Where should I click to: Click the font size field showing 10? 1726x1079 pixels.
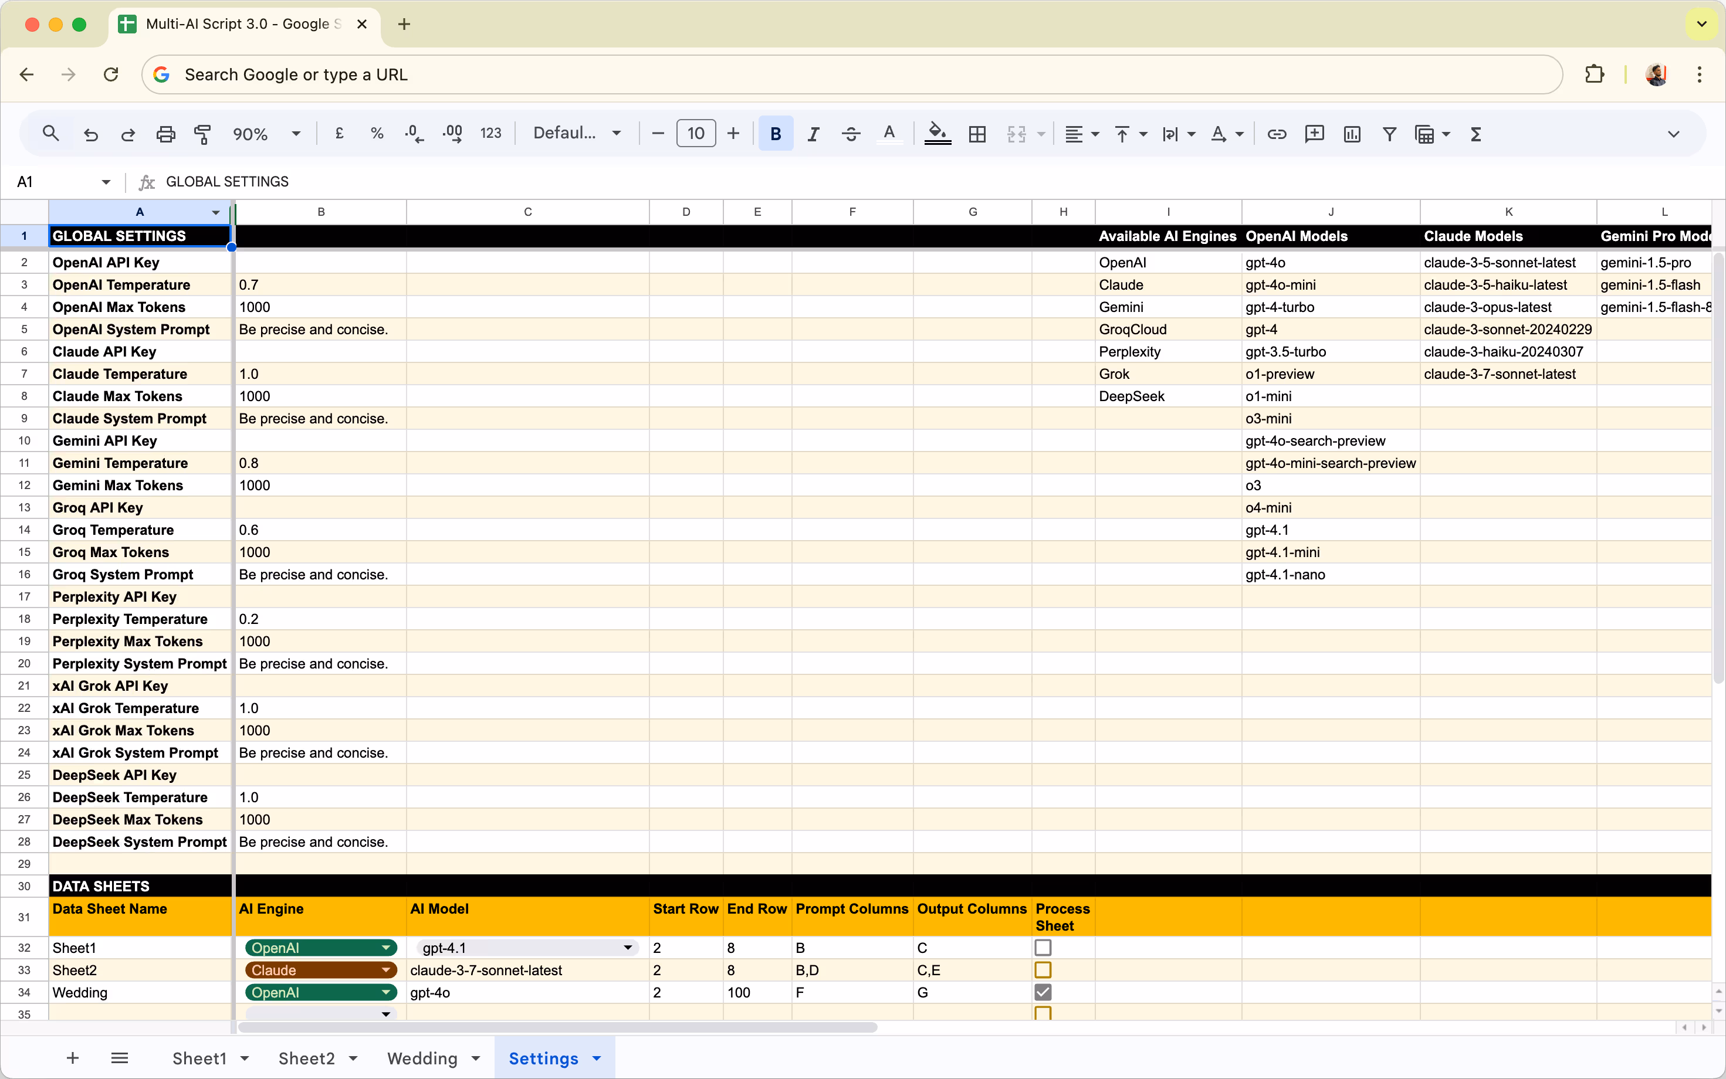[x=696, y=134]
